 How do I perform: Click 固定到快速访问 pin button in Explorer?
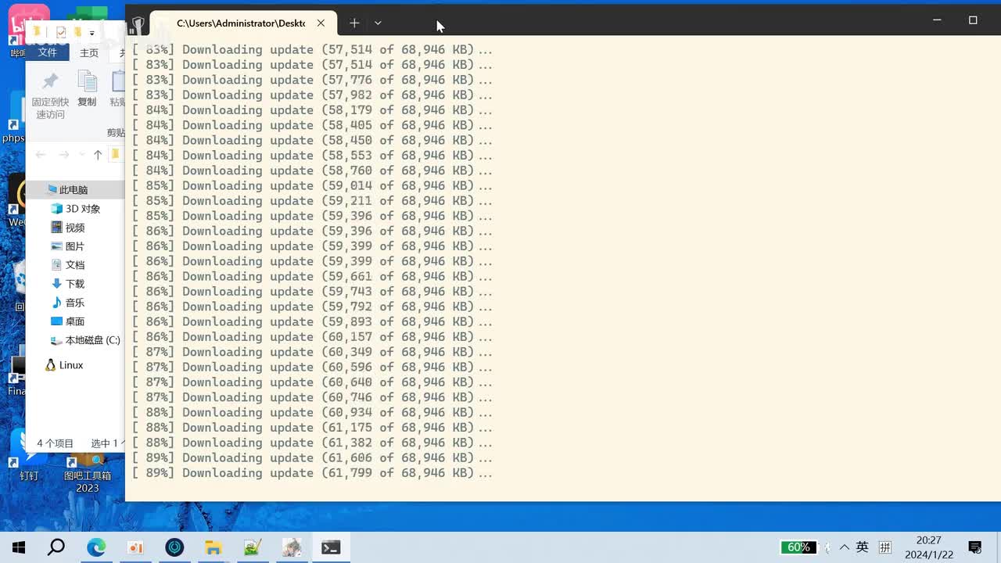coord(50,95)
